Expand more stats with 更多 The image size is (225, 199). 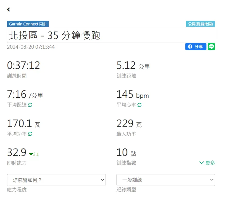click(x=207, y=163)
